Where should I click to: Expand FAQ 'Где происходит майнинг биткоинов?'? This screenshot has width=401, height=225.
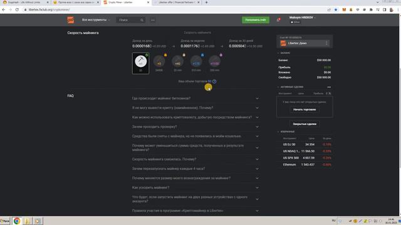(195, 99)
